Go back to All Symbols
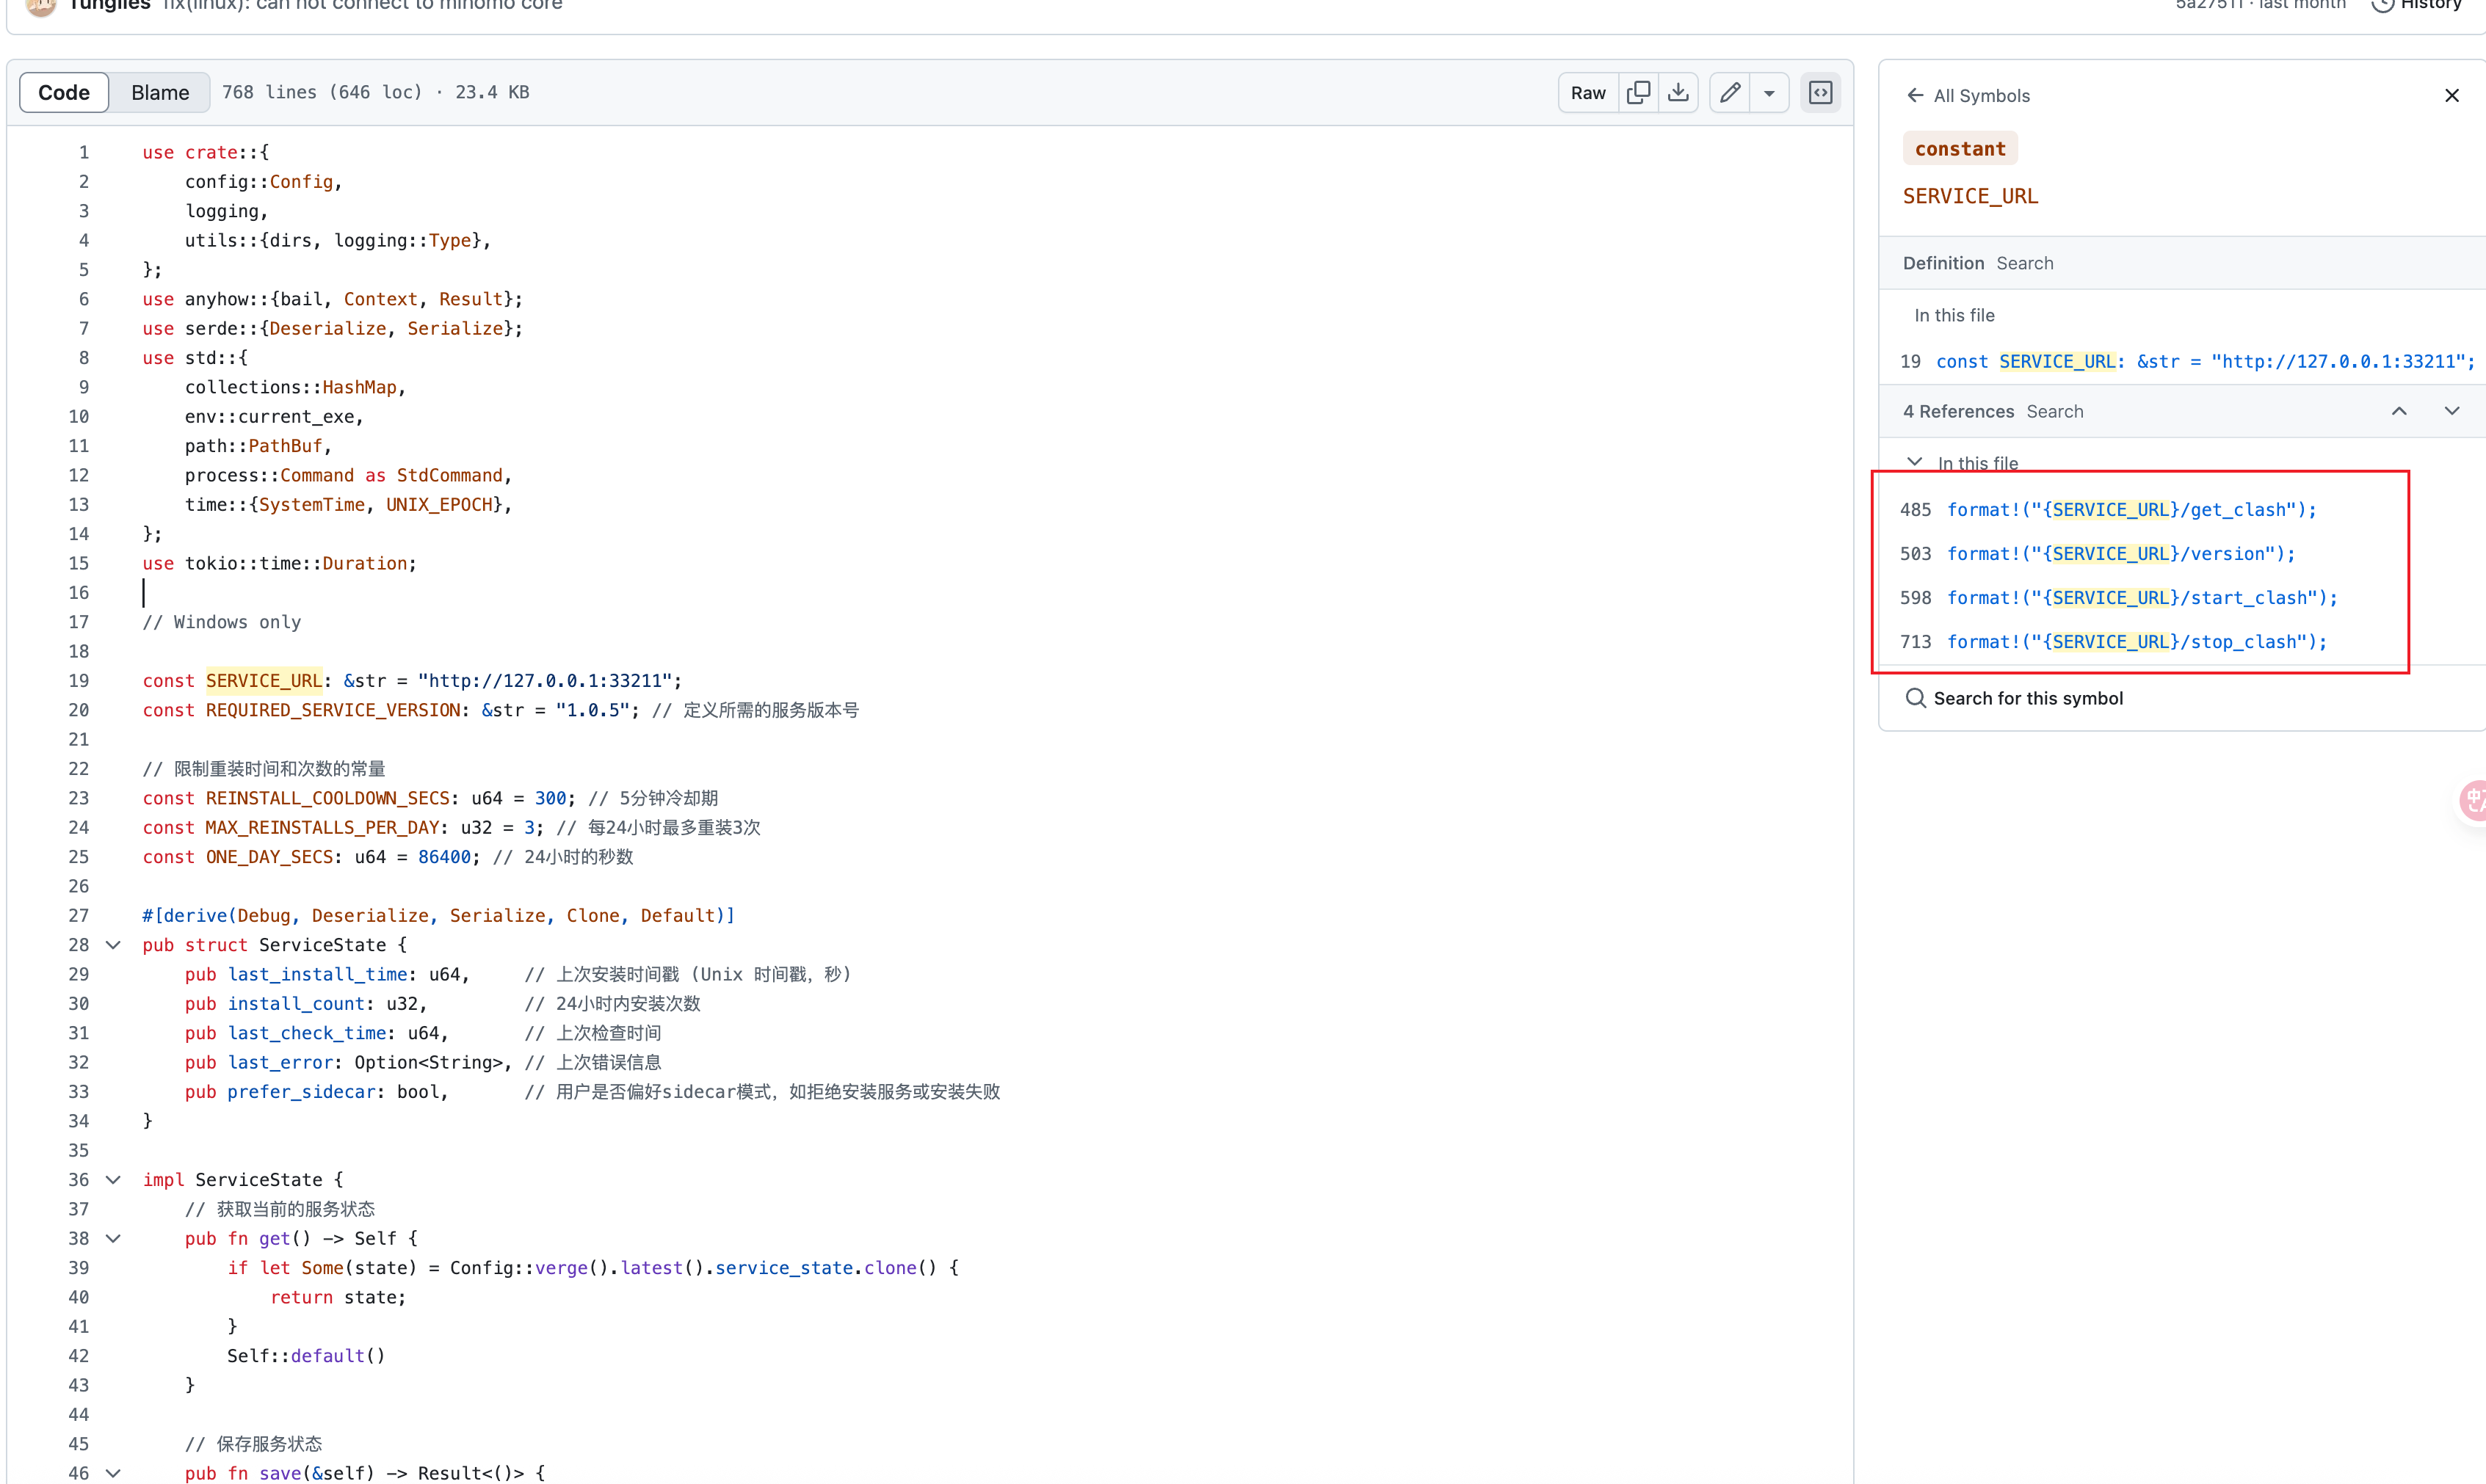Viewport: 2486px width, 1484px height. (x=1968, y=96)
